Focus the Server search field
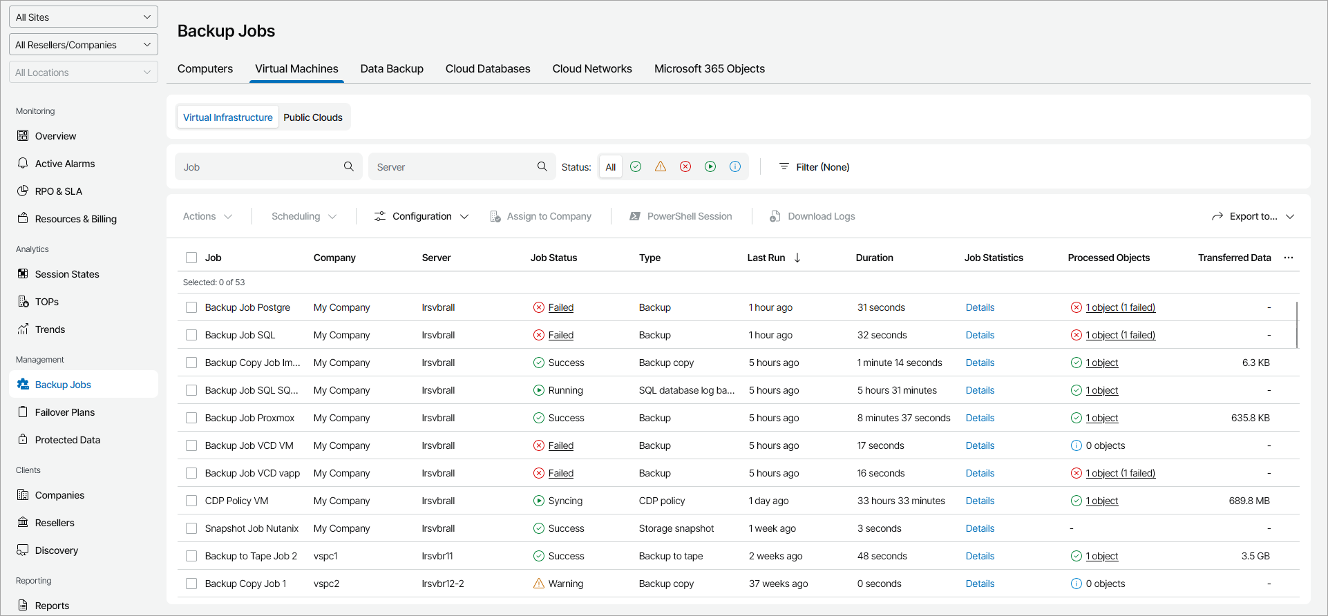The width and height of the screenshot is (1328, 616). click(453, 166)
